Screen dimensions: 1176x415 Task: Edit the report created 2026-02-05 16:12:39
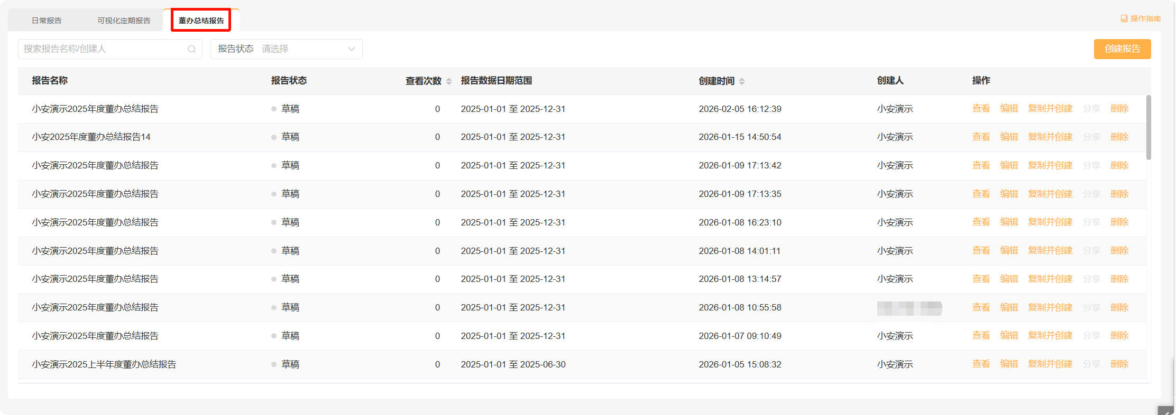click(x=1009, y=108)
